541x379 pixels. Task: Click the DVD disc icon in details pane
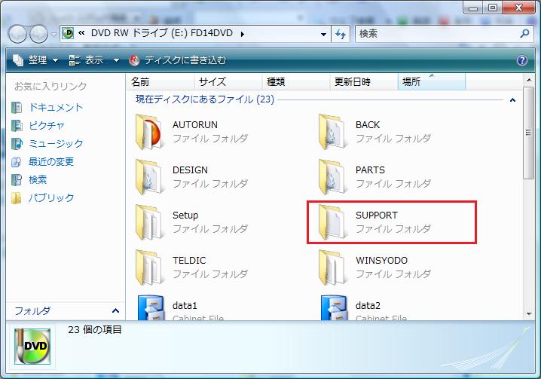pos(32,346)
